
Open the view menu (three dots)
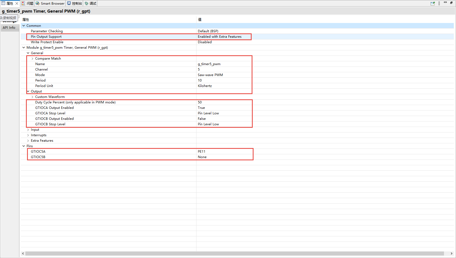(439, 4)
